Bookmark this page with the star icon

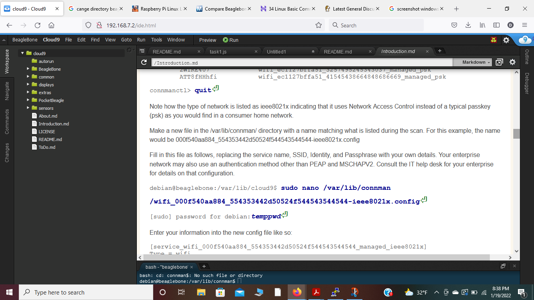pyautogui.click(x=319, y=25)
